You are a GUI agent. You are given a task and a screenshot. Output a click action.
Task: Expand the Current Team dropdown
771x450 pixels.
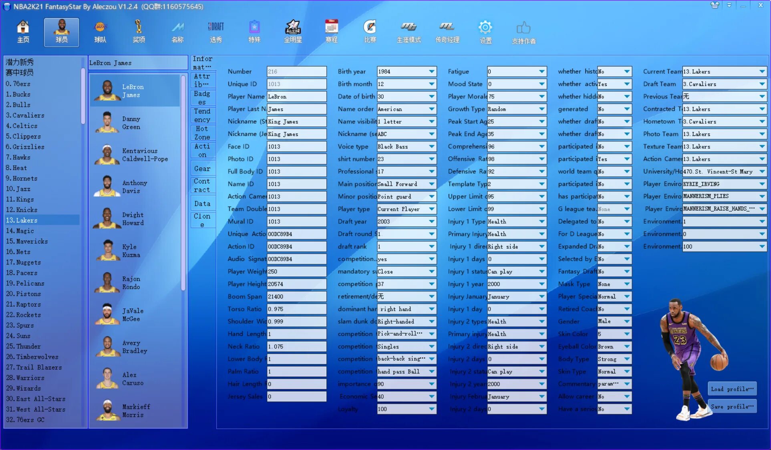click(762, 72)
